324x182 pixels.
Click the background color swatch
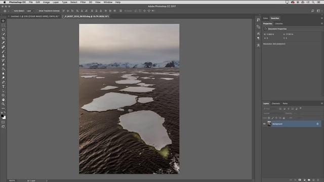coord(5,118)
